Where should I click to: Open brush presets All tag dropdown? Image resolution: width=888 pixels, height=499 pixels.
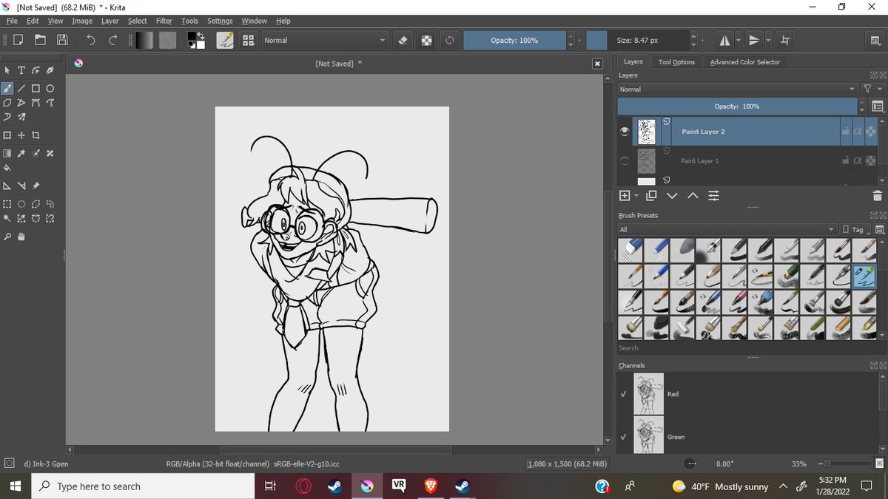click(x=727, y=230)
